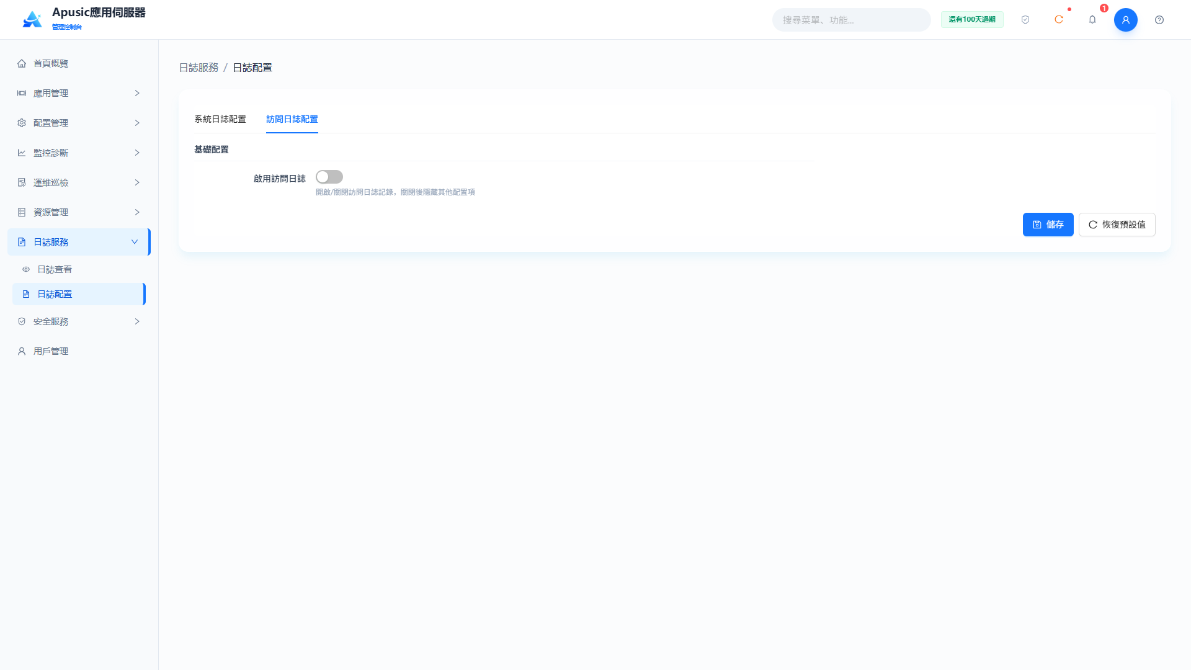This screenshot has width=1191, height=670.
Task: Click the help question mark icon
Action: (1159, 20)
